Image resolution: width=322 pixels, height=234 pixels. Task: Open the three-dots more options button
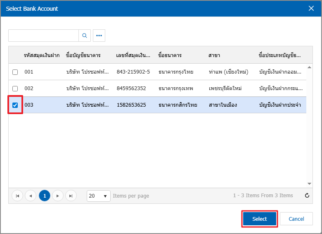click(x=99, y=36)
